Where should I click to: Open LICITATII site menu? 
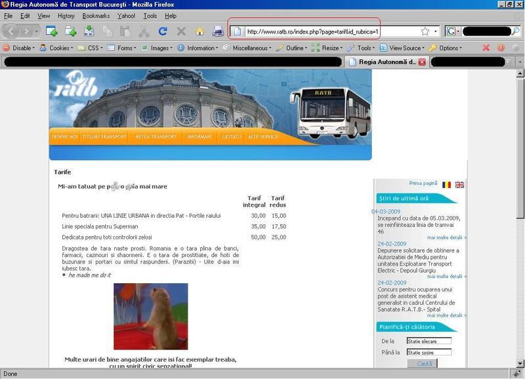[x=231, y=136]
